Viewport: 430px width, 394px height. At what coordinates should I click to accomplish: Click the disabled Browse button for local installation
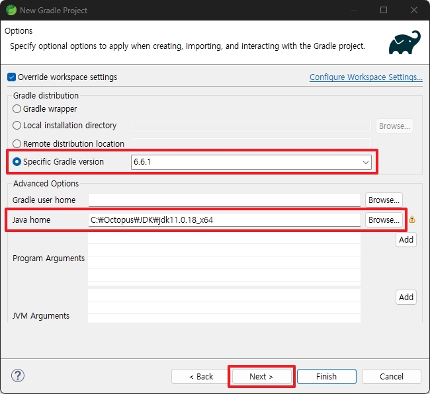(394, 126)
